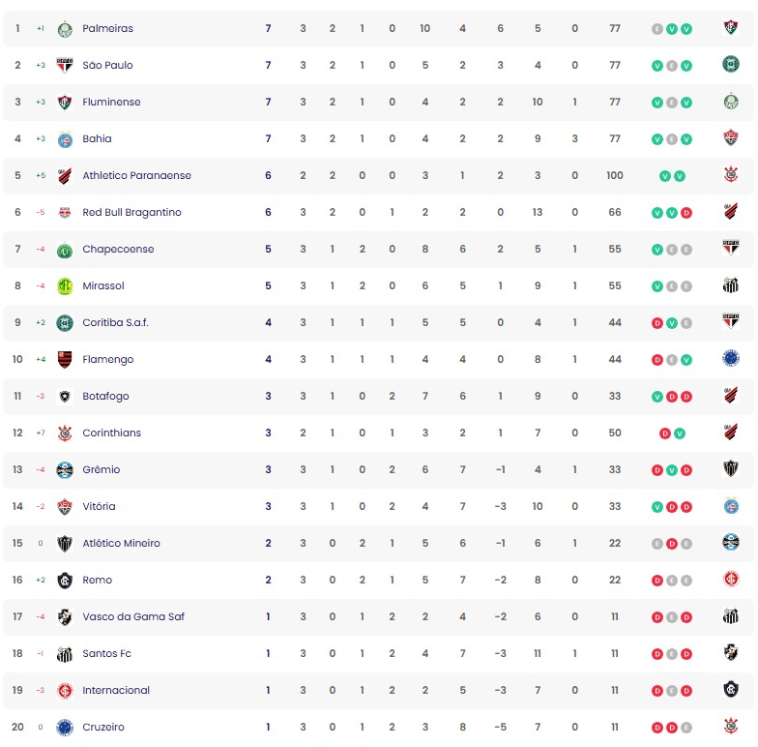Image resolution: width=758 pixels, height=747 pixels.
Task: Click gray E form badge in São Paulo row
Action: click(672, 66)
